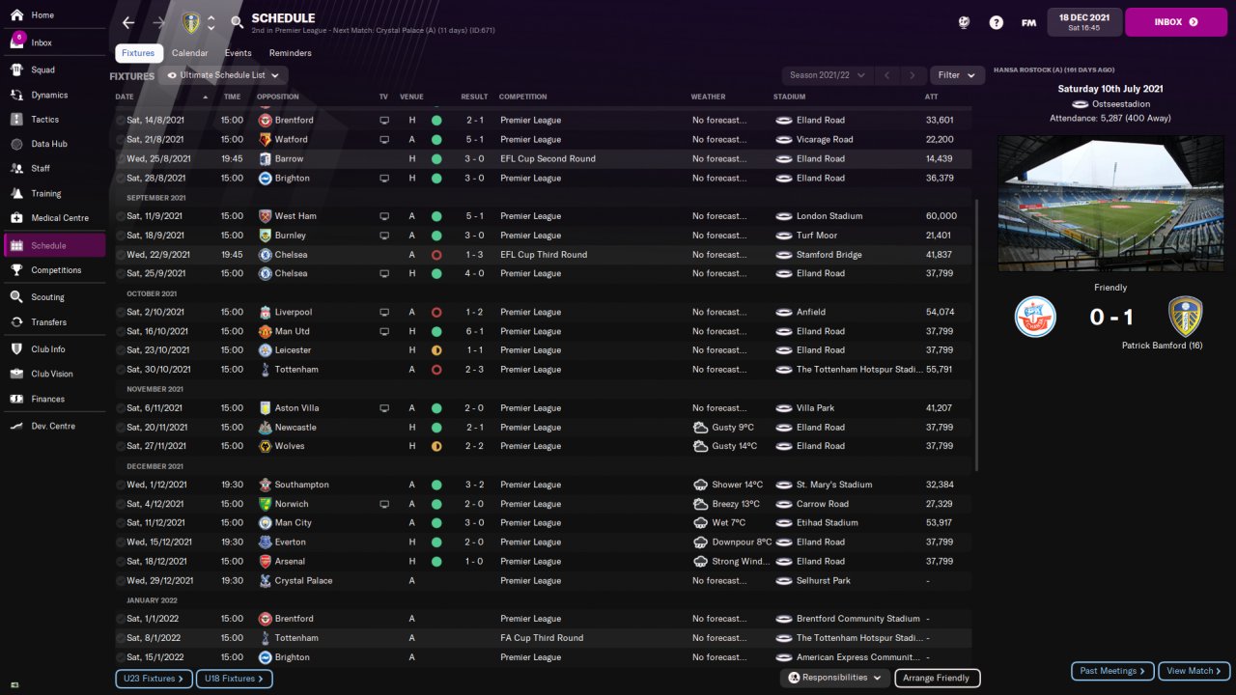Click the Hansa Rostock crest in the match panel
Image resolution: width=1236 pixels, height=695 pixels.
pyautogui.click(x=1035, y=317)
